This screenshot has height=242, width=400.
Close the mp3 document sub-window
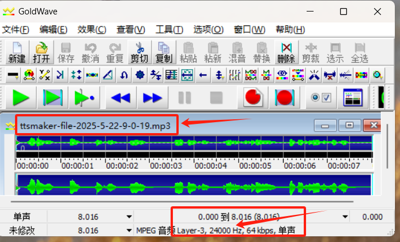tap(372, 126)
